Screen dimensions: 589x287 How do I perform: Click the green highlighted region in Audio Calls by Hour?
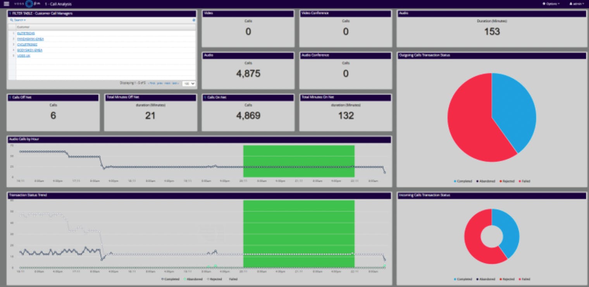pos(298,161)
